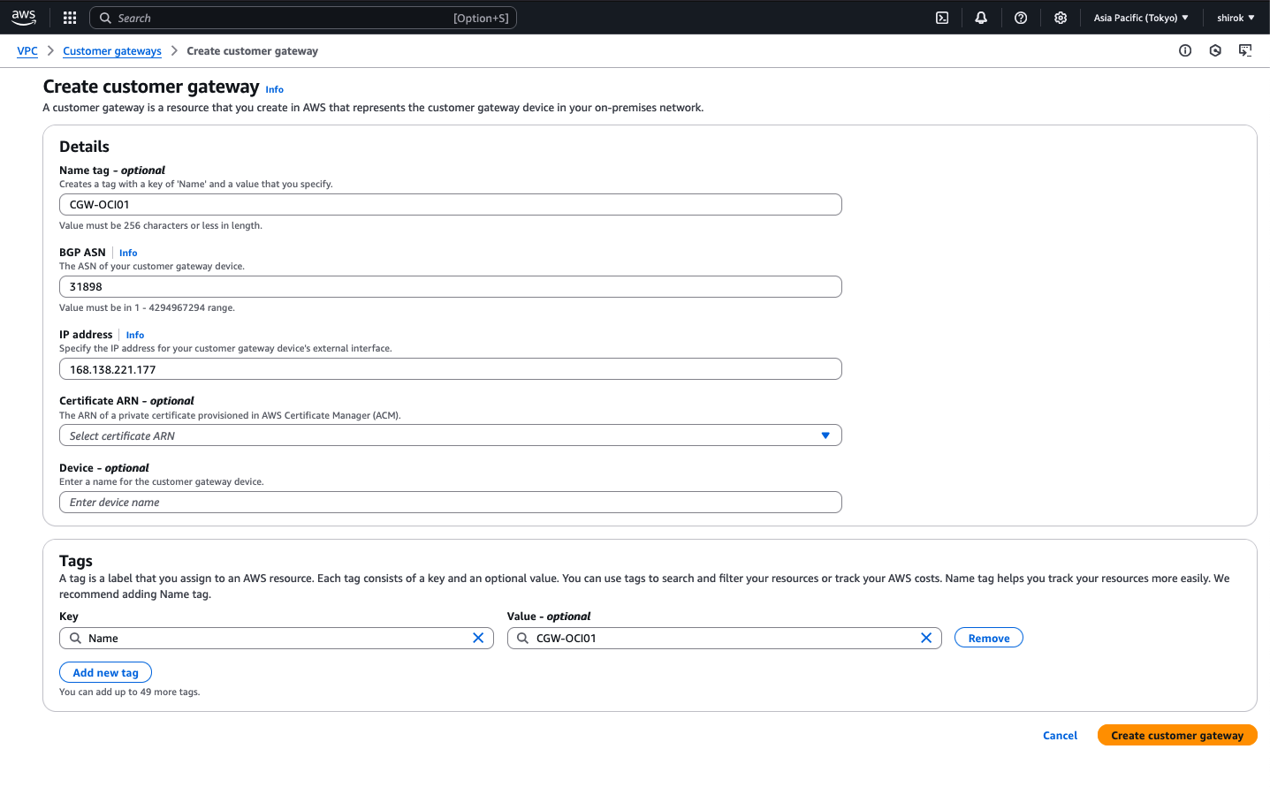Remove the Name tag row

point(988,638)
